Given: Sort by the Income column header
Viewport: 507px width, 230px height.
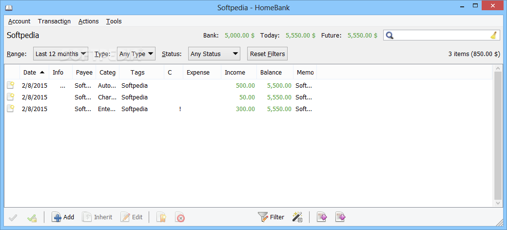Looking at the screenshot, I should (239, 72).
